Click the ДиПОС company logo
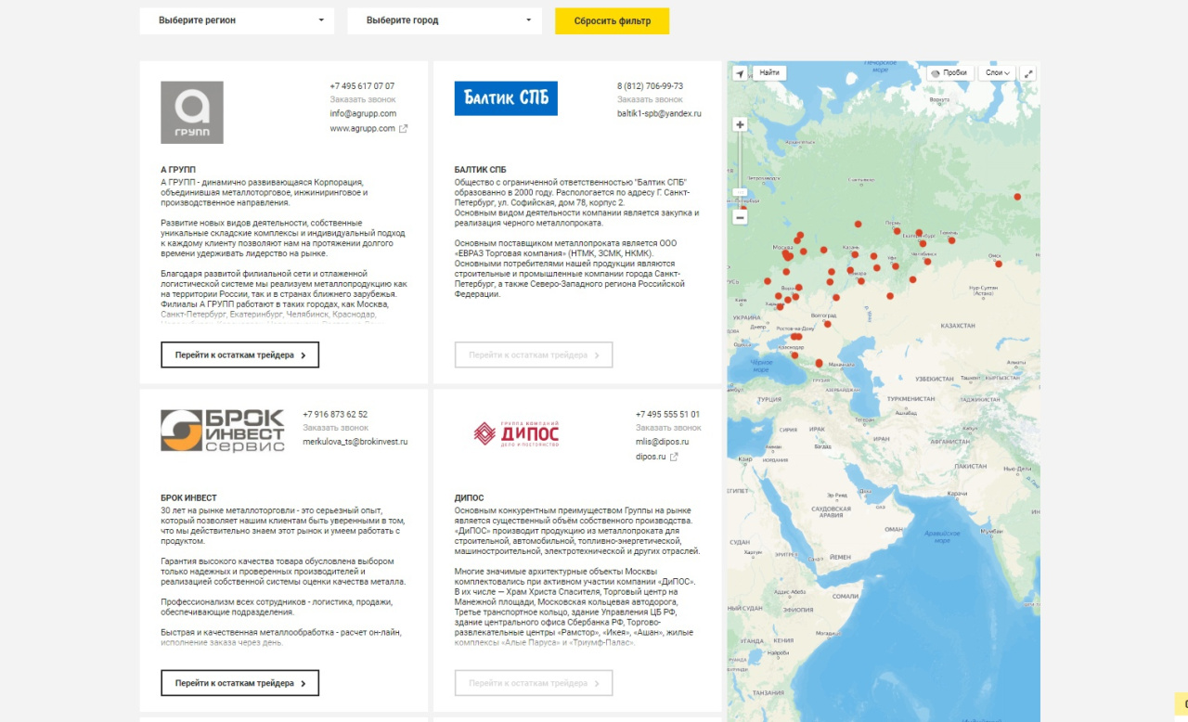Viewport: 1188px width, 722px height. click(x=516, y=433)
